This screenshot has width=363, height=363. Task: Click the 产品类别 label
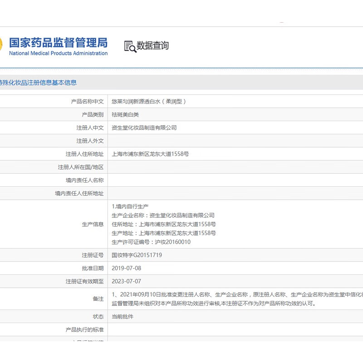(93, 115)
